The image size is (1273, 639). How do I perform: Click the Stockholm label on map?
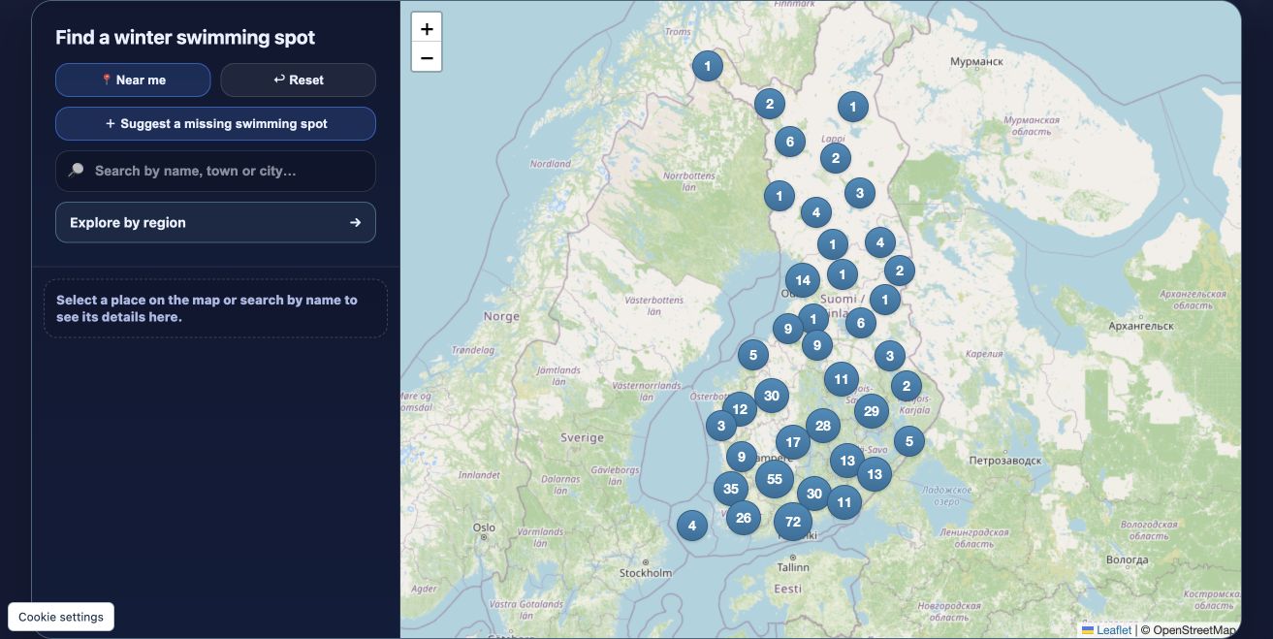[646, 573]
